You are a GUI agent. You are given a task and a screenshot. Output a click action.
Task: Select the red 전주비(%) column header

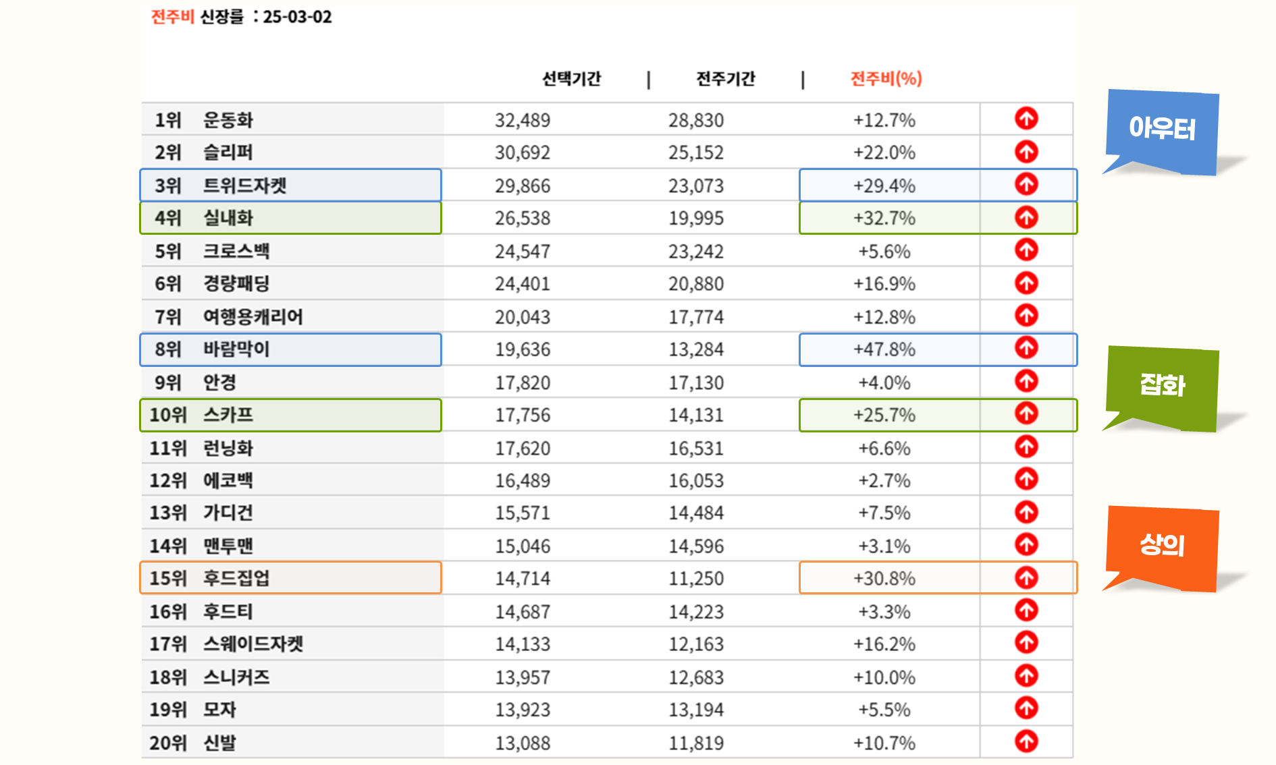(886, 79)
